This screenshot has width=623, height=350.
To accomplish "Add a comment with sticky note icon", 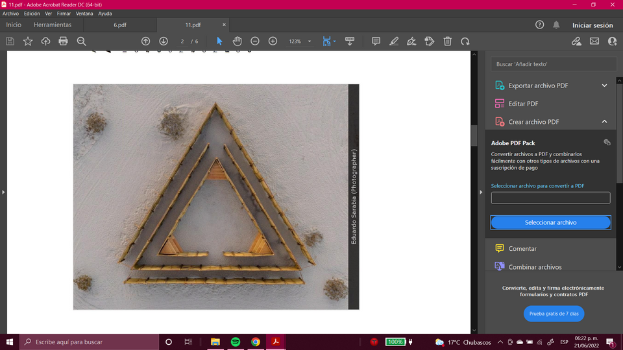I will click(376, 41).
